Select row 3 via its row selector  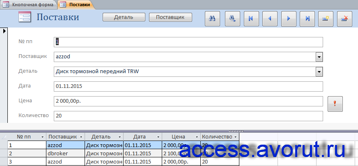coord(4,161)
